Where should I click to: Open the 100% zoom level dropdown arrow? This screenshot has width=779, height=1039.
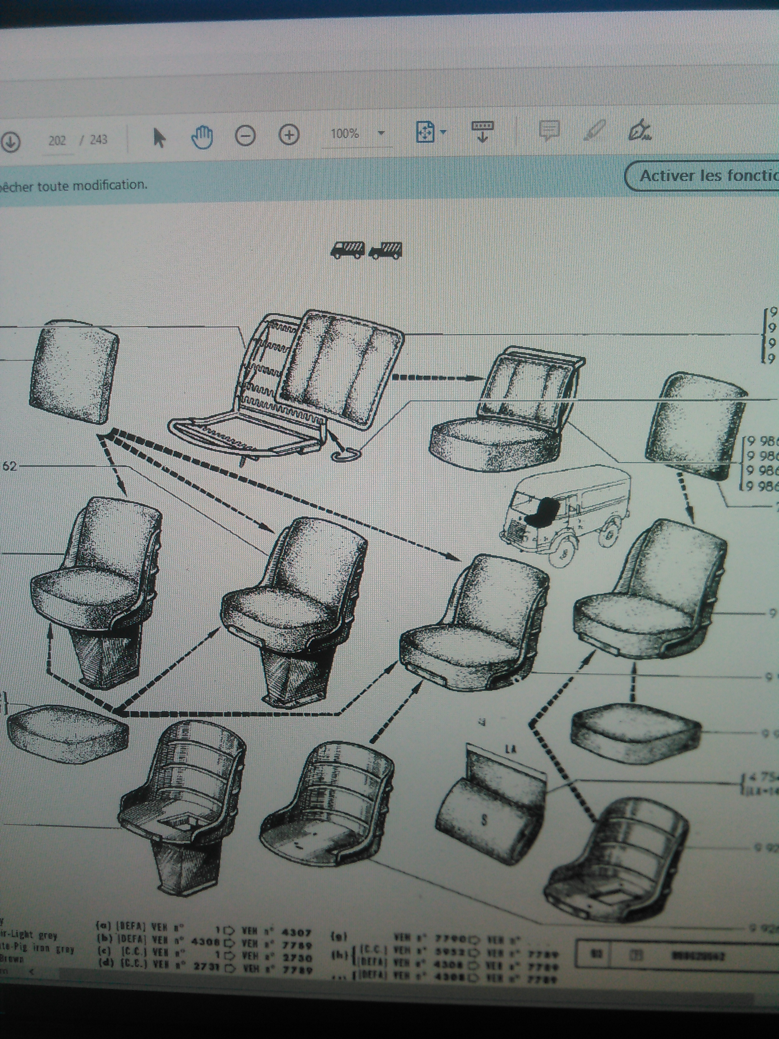pos(381,133)
